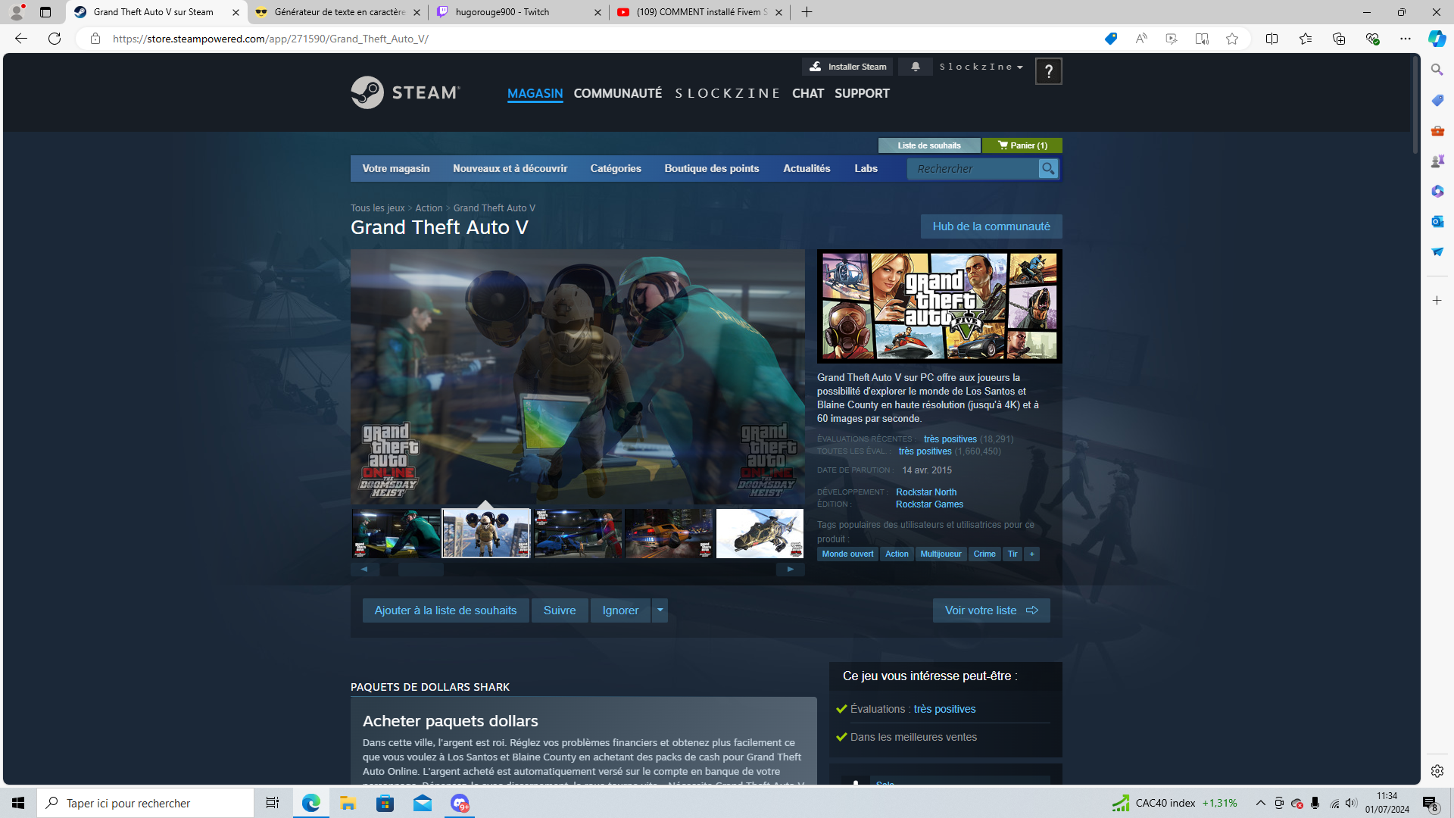Viewport: 1454px width, 818px height.
Task: Go back with the browser back arrow
Action: [21, 39]
